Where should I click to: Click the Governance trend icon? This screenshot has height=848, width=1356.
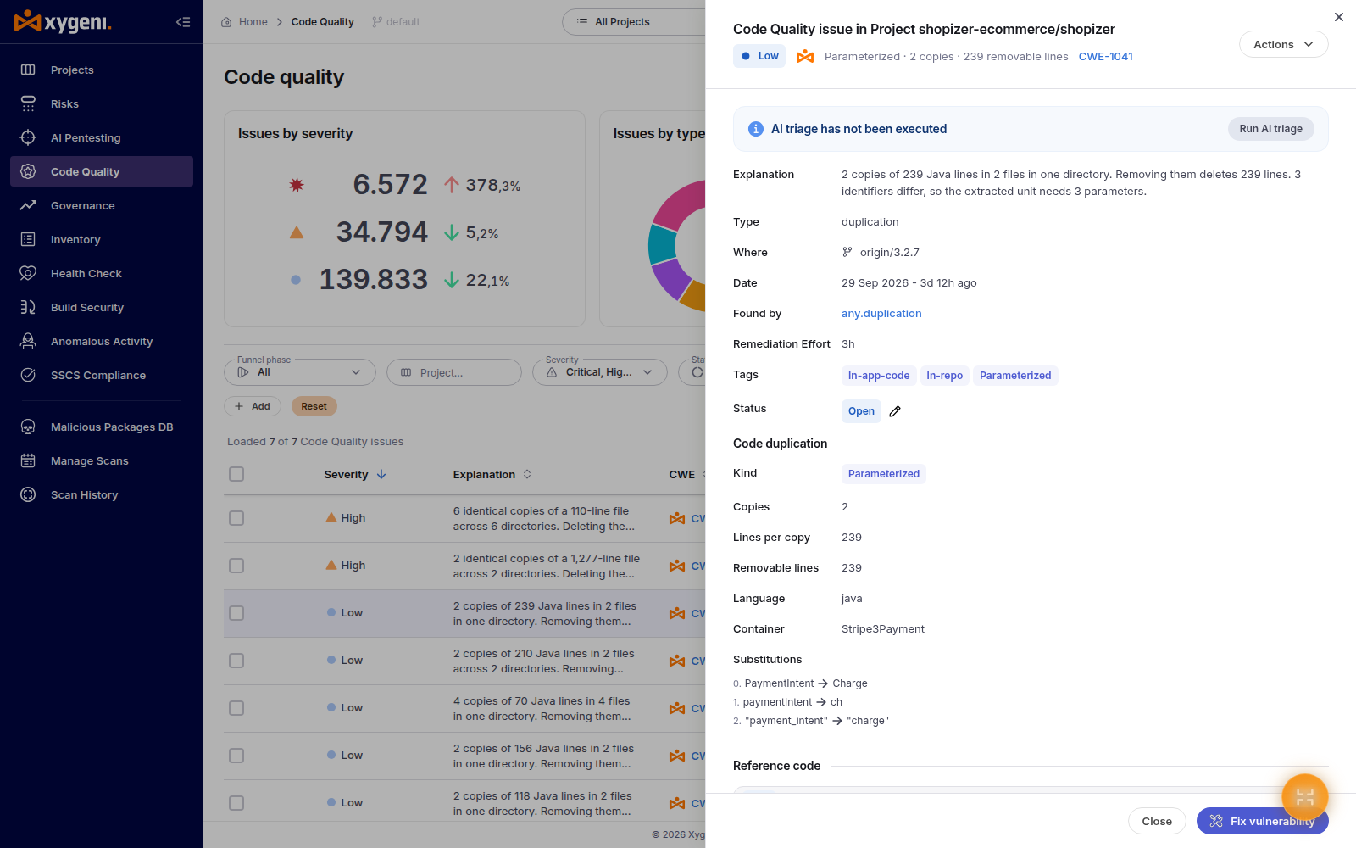coord(28,205)
